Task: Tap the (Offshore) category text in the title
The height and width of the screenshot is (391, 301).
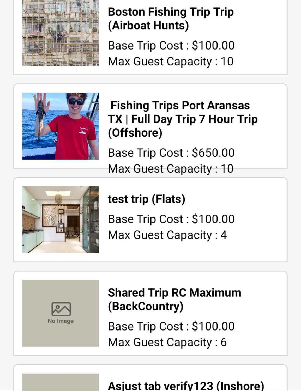Action: (x=135, y=133)
